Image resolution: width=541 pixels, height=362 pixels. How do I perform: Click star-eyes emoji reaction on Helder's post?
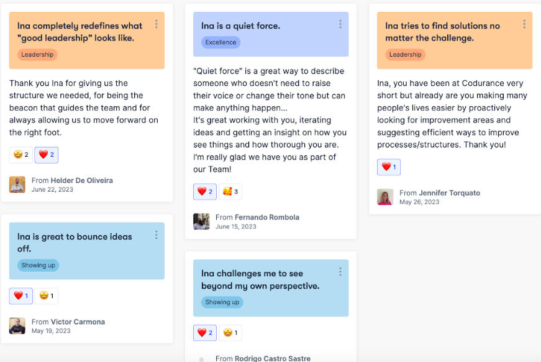(x=21, y=155)
